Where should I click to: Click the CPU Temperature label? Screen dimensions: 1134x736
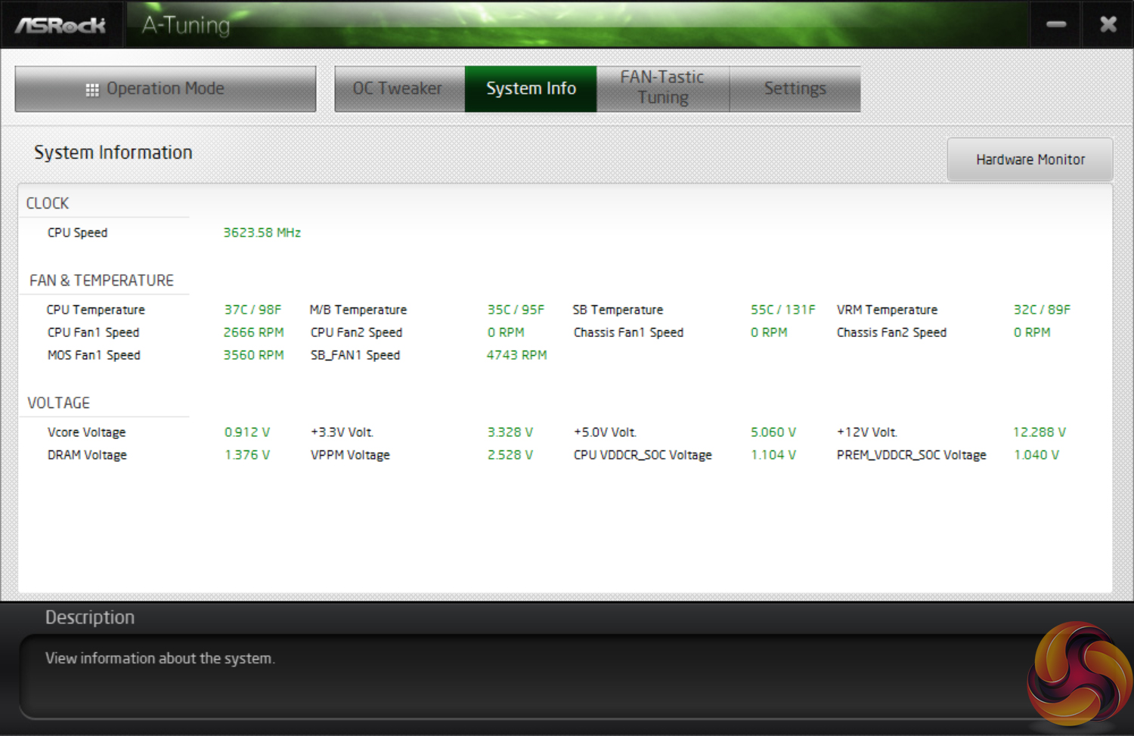click(x=95, y=310)
